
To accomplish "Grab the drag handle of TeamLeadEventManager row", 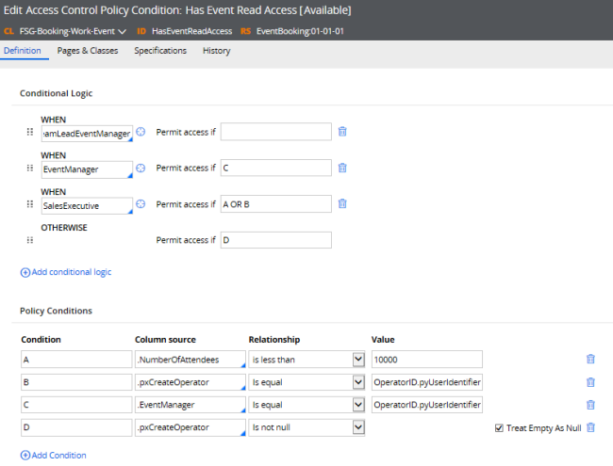I will 30,132.
